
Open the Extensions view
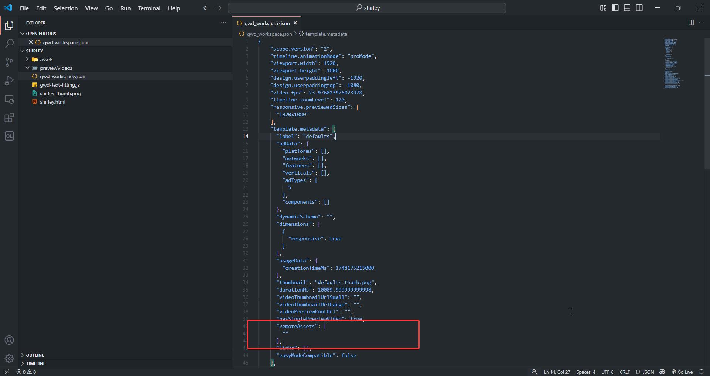pos(9,118)
